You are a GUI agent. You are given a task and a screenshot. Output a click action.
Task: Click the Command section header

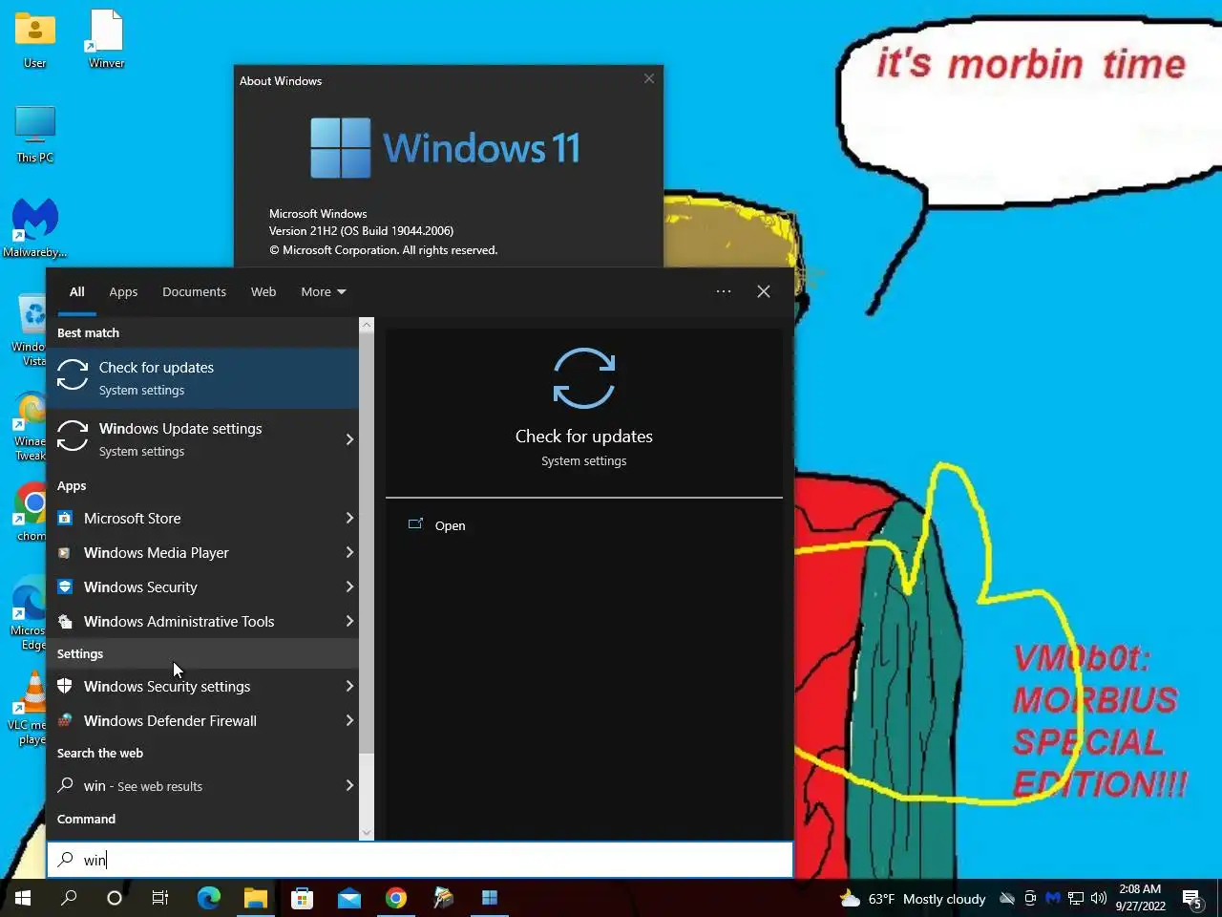tap(86, 819)
